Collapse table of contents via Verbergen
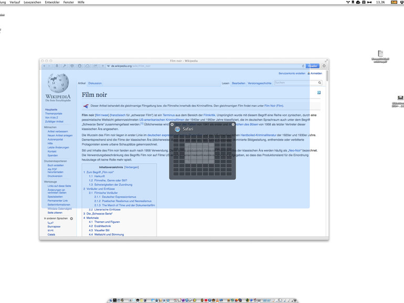This screenshot has width=404, height=303. click(x=132, y=167)
